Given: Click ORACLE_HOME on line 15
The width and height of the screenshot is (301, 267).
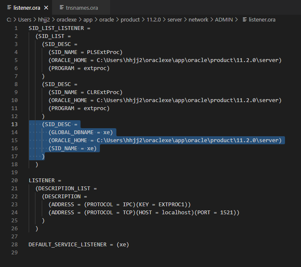Looking at the screenshot, I should point(69,140).
